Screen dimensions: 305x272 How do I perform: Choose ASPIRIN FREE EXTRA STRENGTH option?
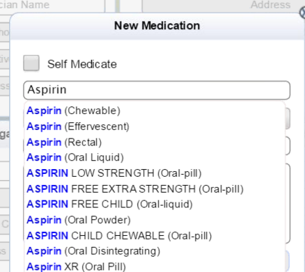(135, 189)
